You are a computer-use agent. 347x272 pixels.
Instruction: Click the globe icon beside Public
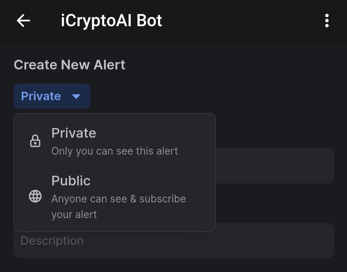(x=35, y=196)
